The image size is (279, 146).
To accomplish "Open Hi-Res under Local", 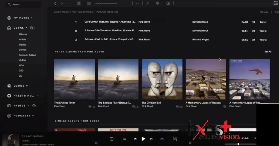I will point(22,60).
